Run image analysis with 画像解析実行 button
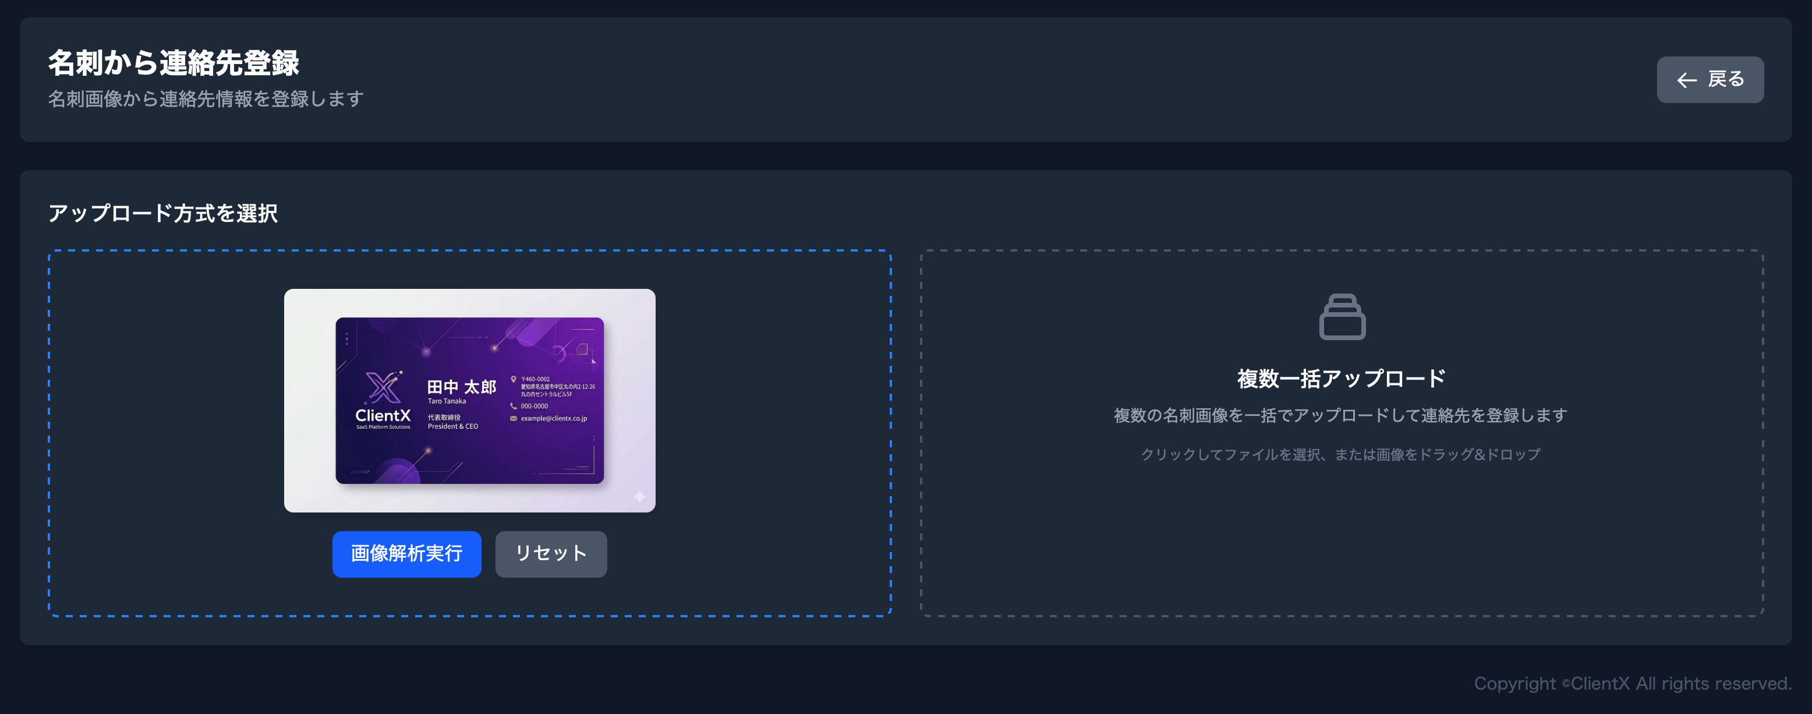This screenshot has height=714, width=1812. 406,554
